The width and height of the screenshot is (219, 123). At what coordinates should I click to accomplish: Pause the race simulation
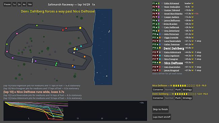(7, 4)
